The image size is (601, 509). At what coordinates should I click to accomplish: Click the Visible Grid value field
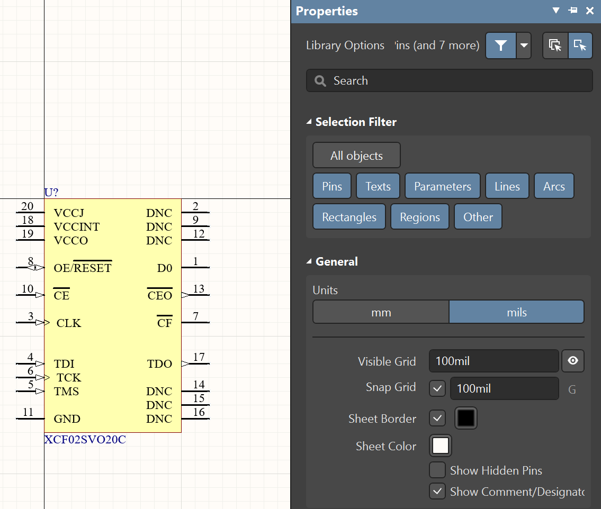[x=494, y=361]
